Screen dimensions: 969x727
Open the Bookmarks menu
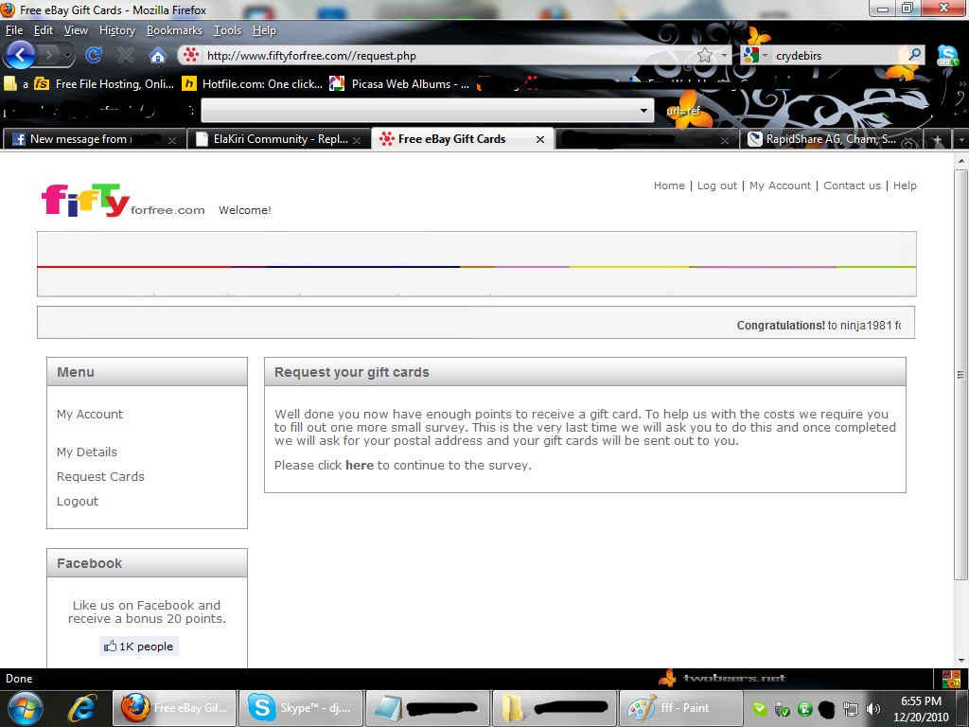point(174,30)
